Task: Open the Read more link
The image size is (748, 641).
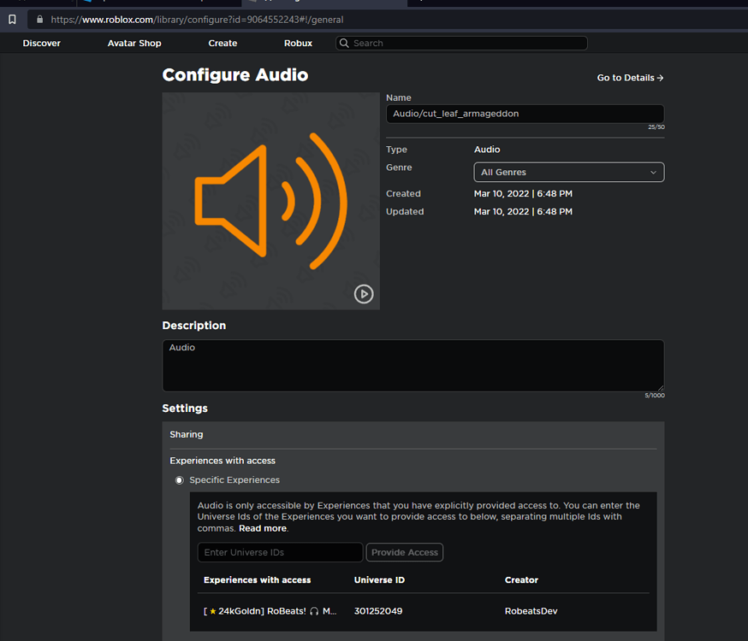Action: pyautogui.click(x=262, y=527)
